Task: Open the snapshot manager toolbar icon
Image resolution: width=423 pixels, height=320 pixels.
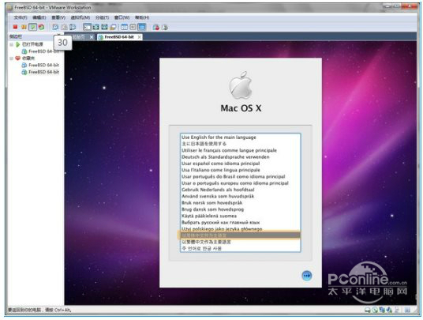Action: click(x=73, y=27)
